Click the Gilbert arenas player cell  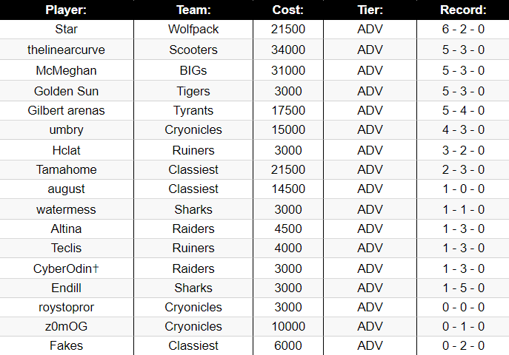pyautogui.click(x=67, y=110)
